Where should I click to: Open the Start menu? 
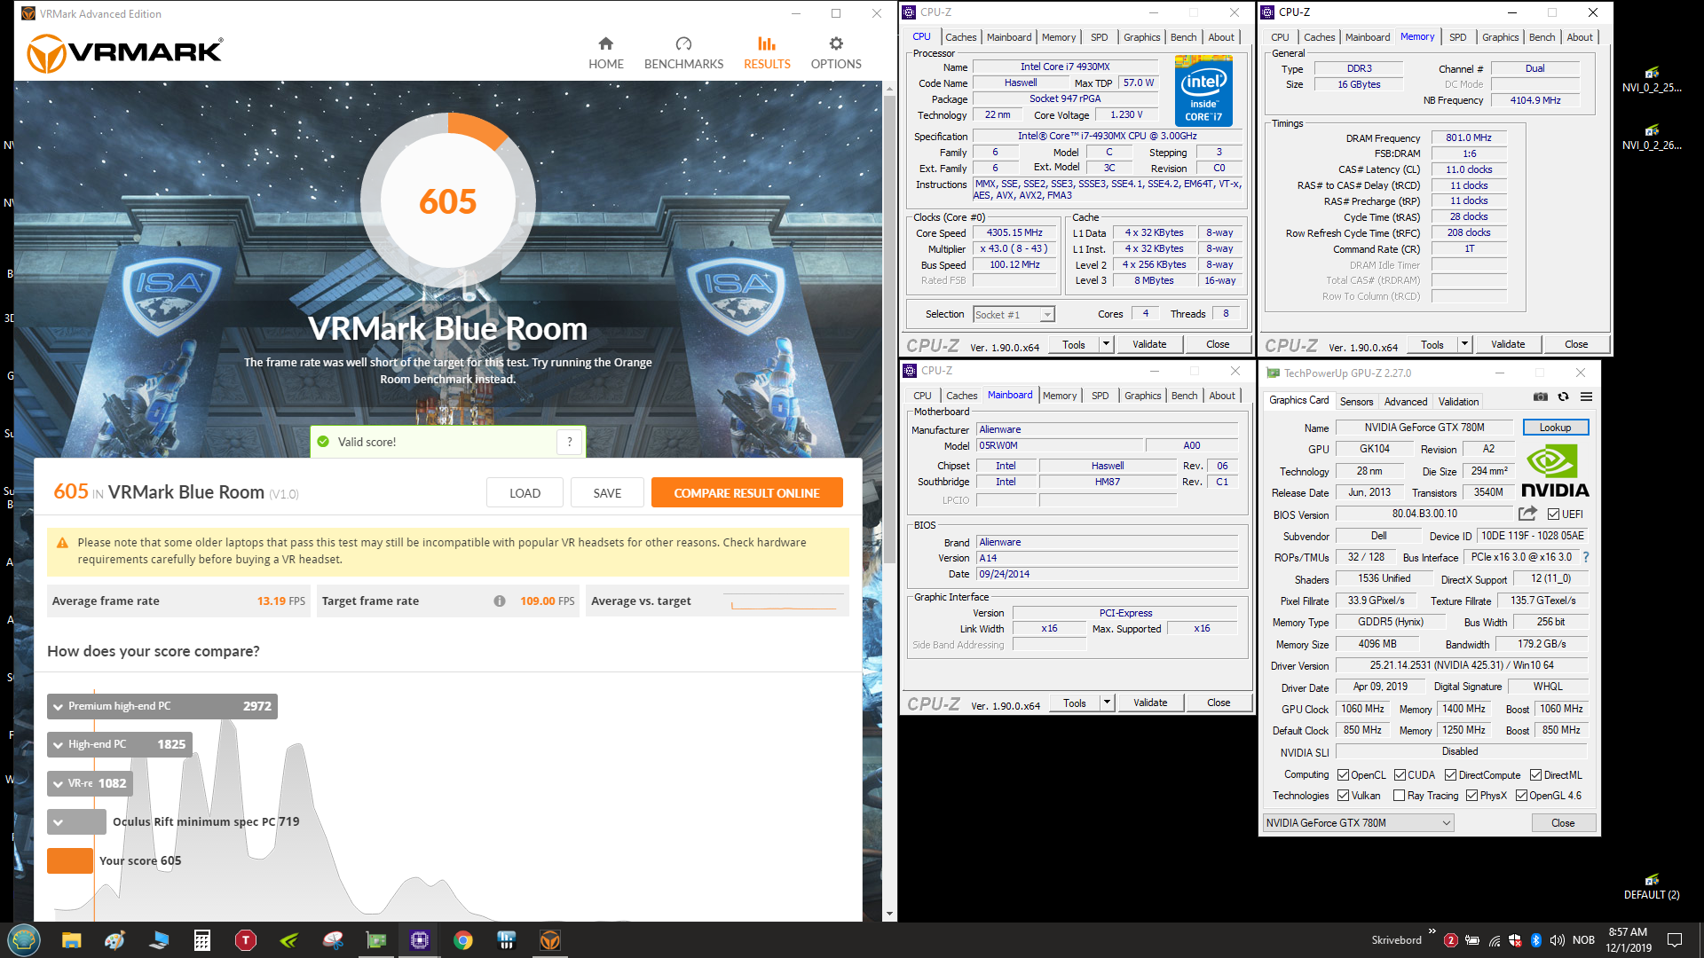tap(24, 940)
